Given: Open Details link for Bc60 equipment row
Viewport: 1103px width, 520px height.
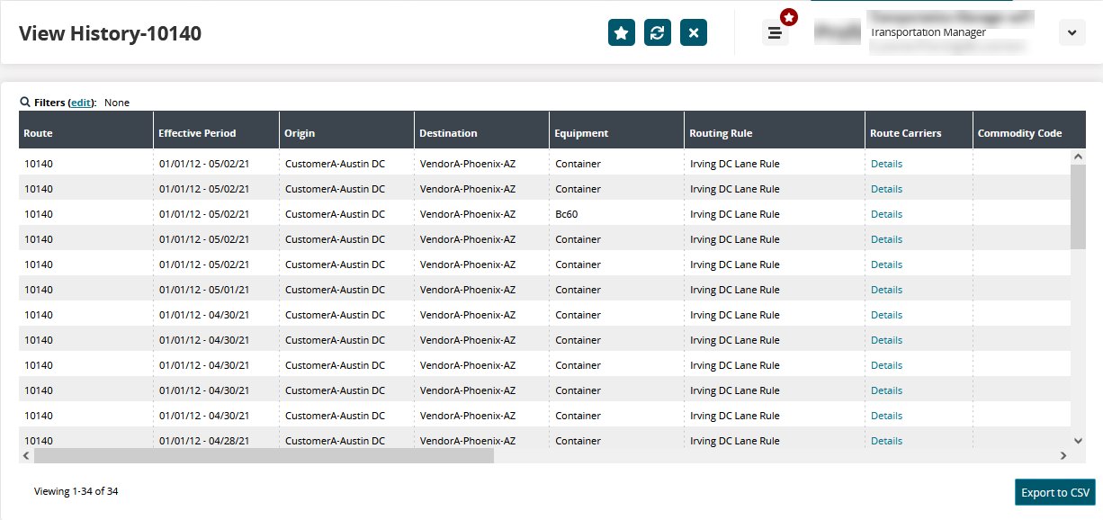Looking at the screenshot, I should 886,214.
